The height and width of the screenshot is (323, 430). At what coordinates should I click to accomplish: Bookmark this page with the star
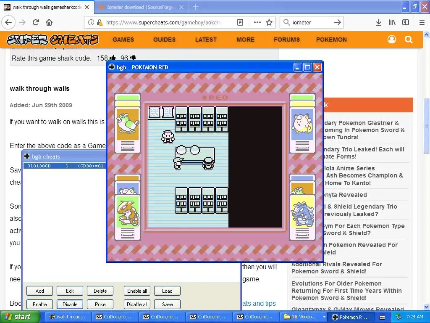pyautogui.click(x=269, y=23)
